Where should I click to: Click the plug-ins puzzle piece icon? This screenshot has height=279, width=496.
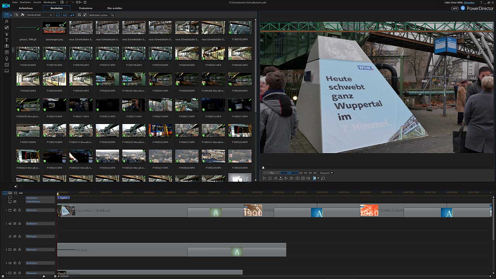(22, 15)
